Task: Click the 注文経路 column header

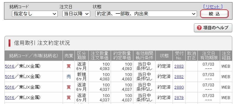Action: [226, 56]
